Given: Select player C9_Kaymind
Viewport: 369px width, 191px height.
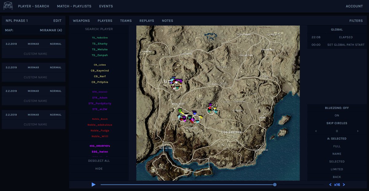Looking at the screenshot, I should click(x=100, y=71).
